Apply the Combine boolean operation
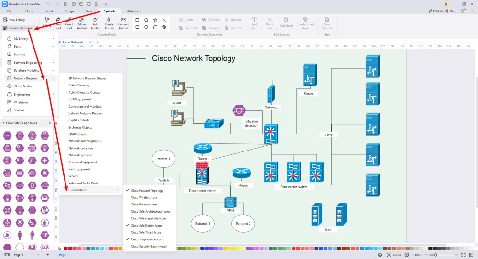The height and width of the screenshot is (259, 478). coord(211,20)
